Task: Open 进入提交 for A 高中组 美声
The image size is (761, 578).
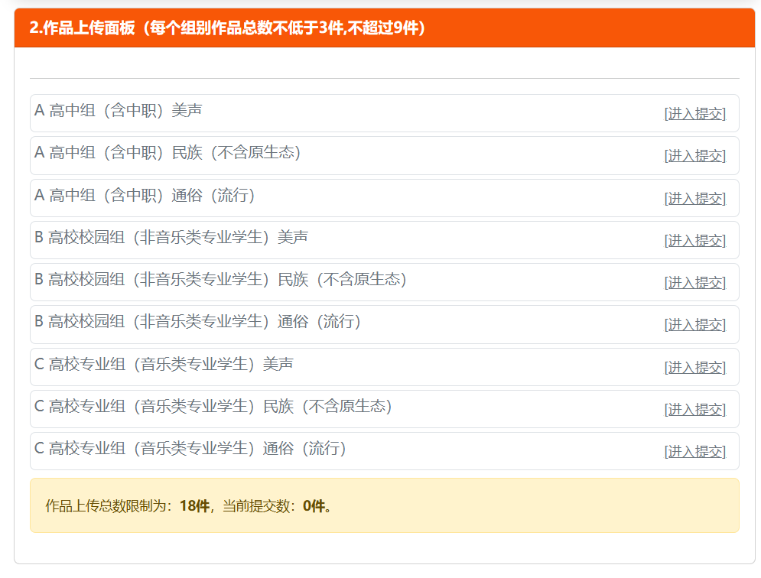Action: 695,114
